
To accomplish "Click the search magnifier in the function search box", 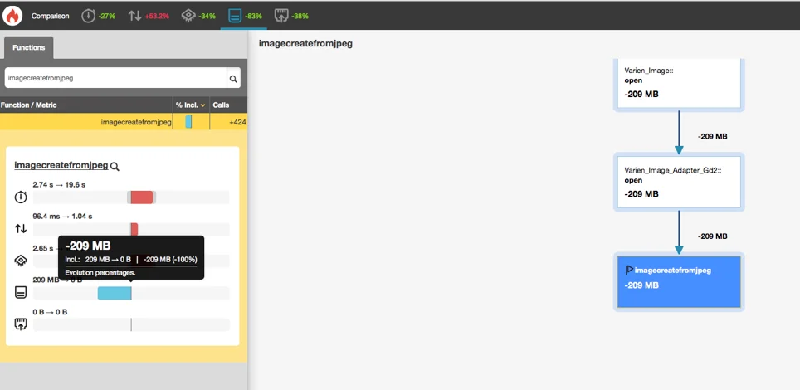I will (232, 79).
